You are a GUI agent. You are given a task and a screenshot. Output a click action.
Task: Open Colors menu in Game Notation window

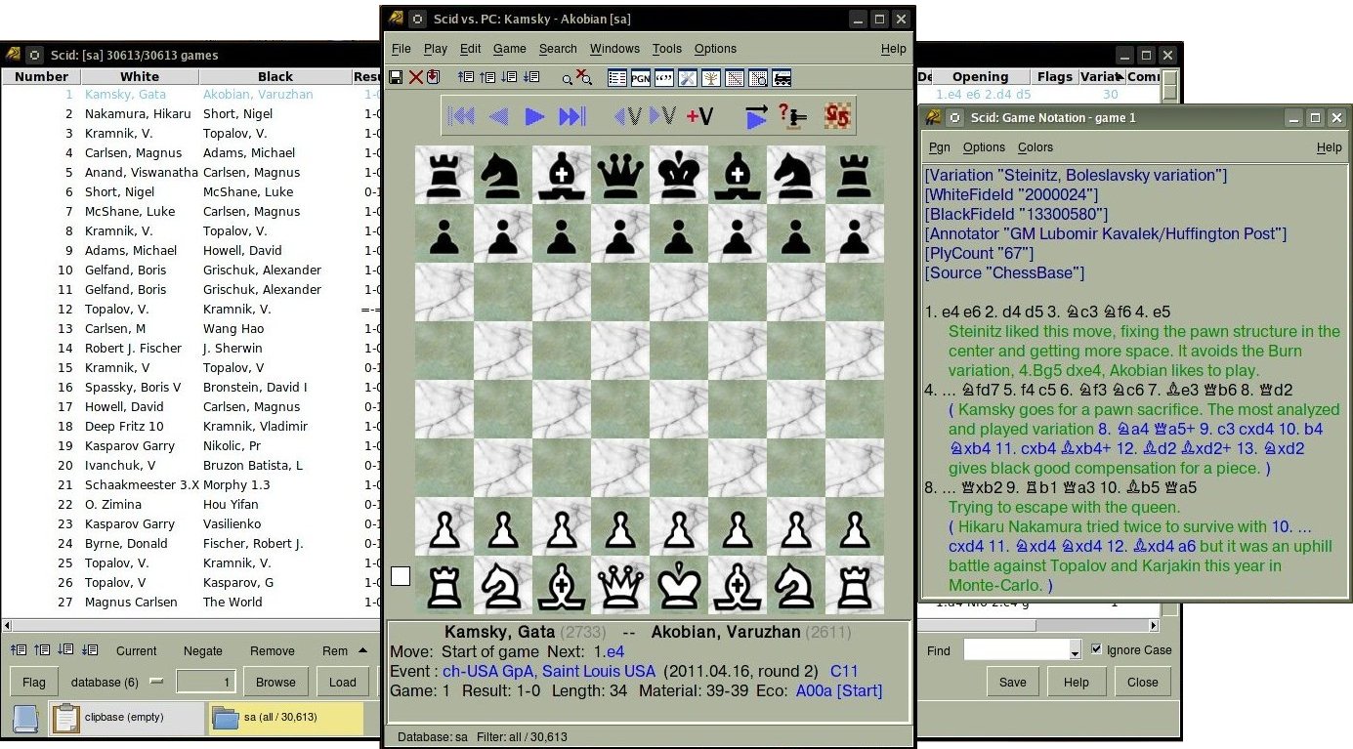point(1036,147)
